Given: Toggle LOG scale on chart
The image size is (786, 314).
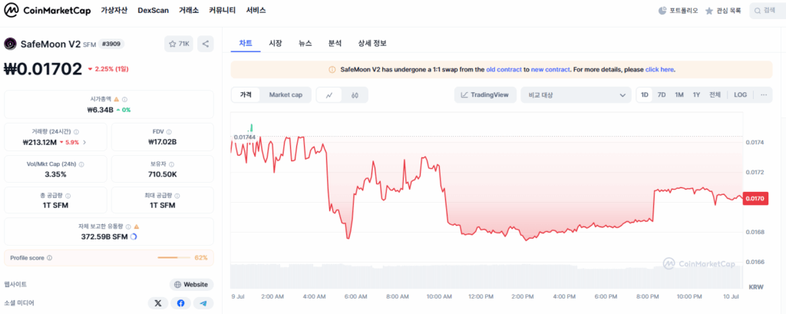Looking at the screenshot, I should click(741, 94).
